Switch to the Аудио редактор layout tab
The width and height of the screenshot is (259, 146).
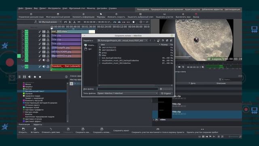(x=192, y=9)
